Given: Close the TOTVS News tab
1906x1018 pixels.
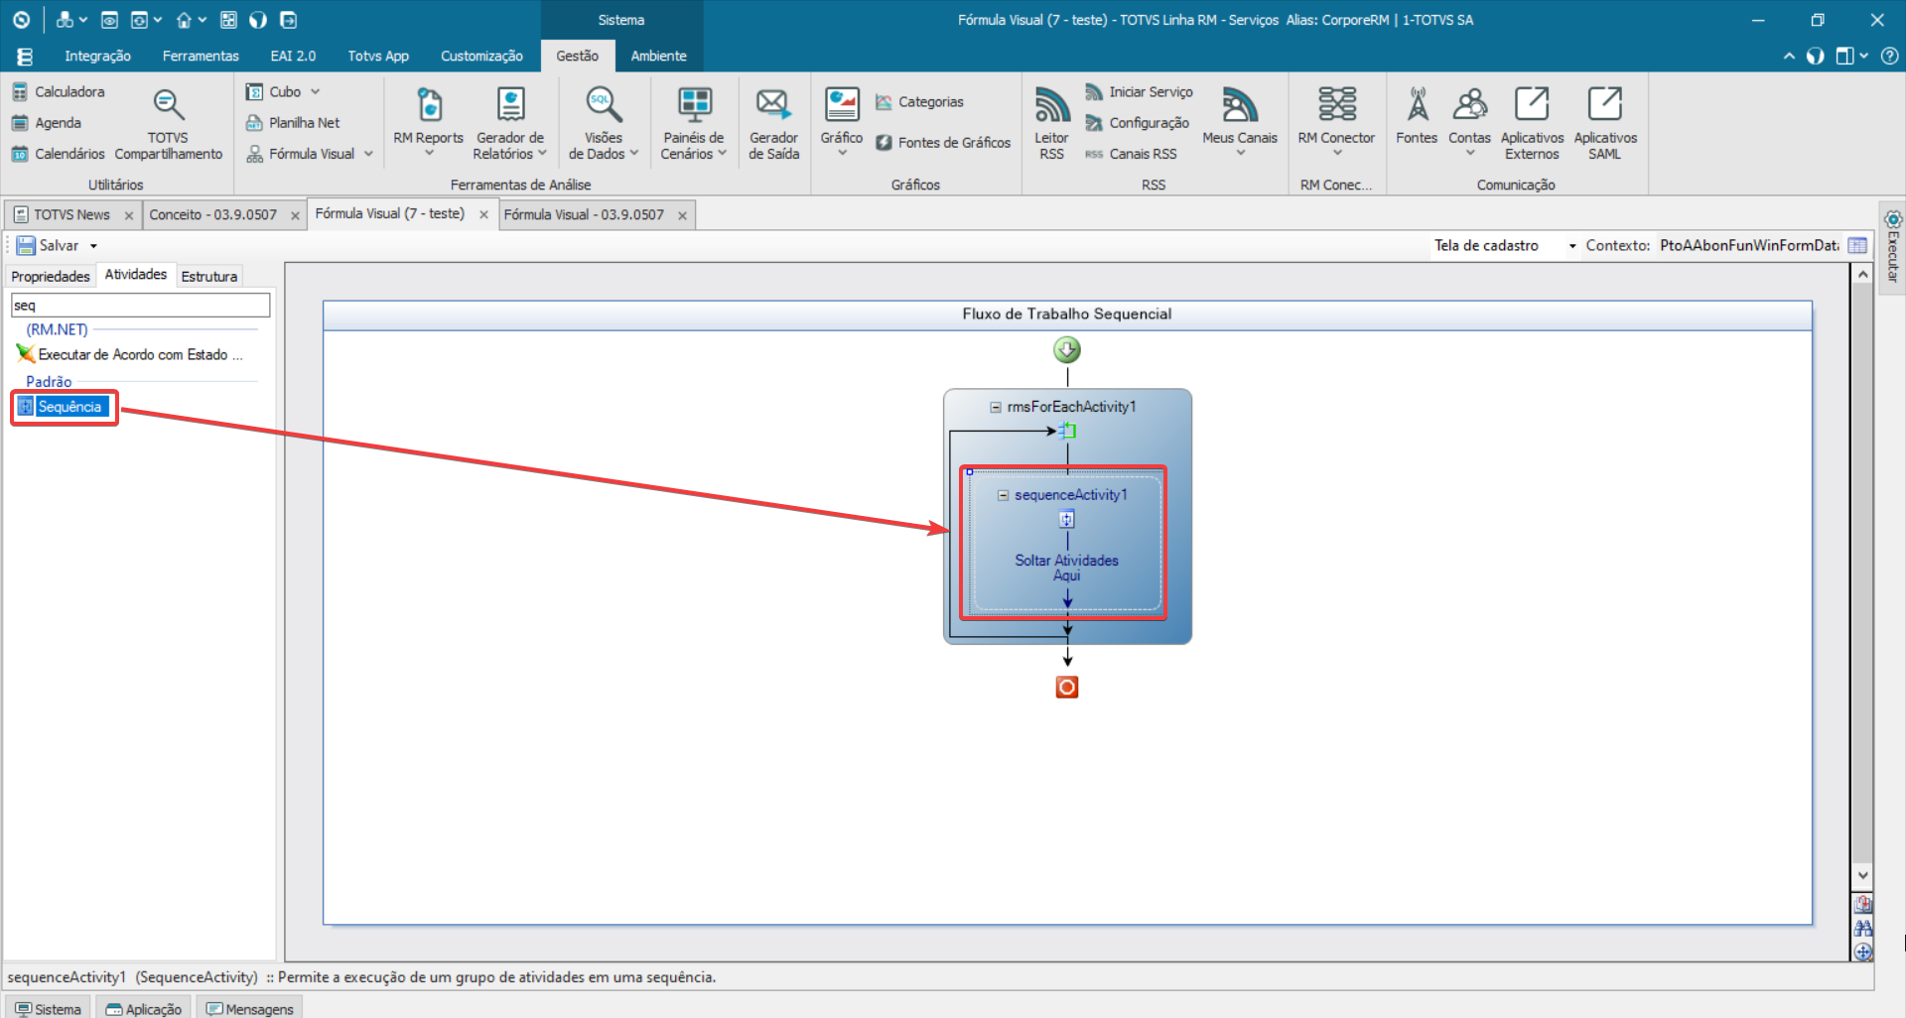Looking at the screenshot, I should [129, 215].
